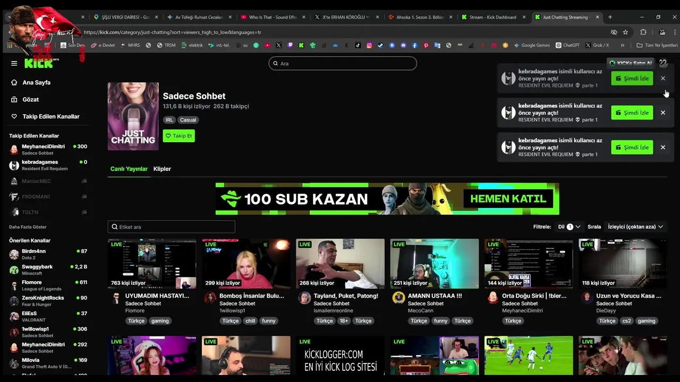Select chill tag under 1willowisp1 stream
This screenshot has height=382, width=680.
tap(250, 321)
